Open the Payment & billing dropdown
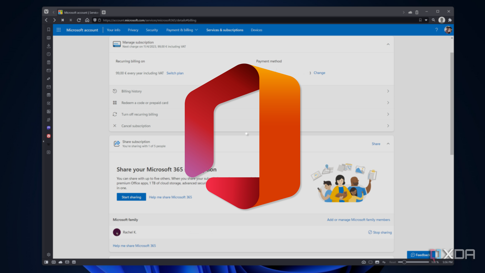Image resolution: width=485 pixels, height=273 pixels. click(181, 30)
